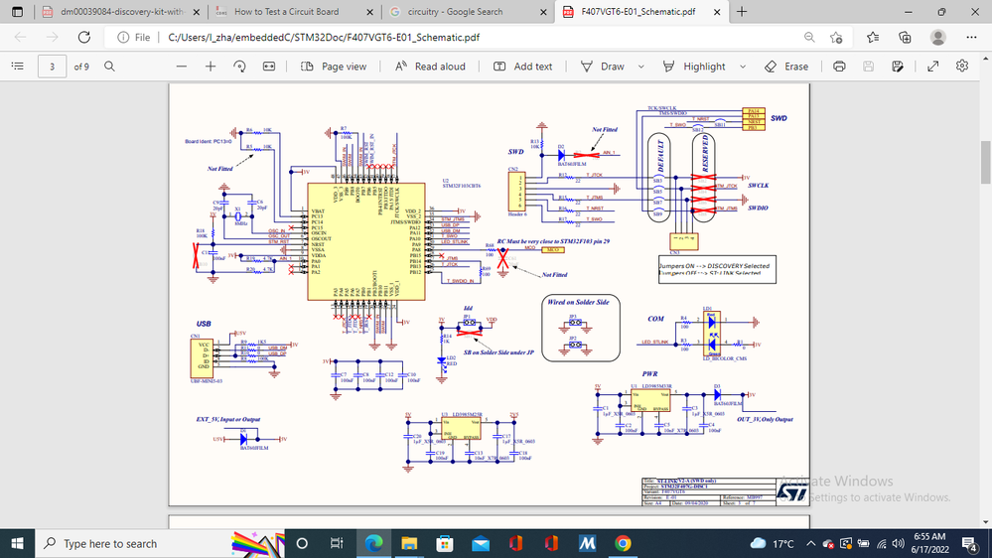
Task: Launch Google Chrome from taskbar
Action: pyautogui.click(x=623, y=543)
